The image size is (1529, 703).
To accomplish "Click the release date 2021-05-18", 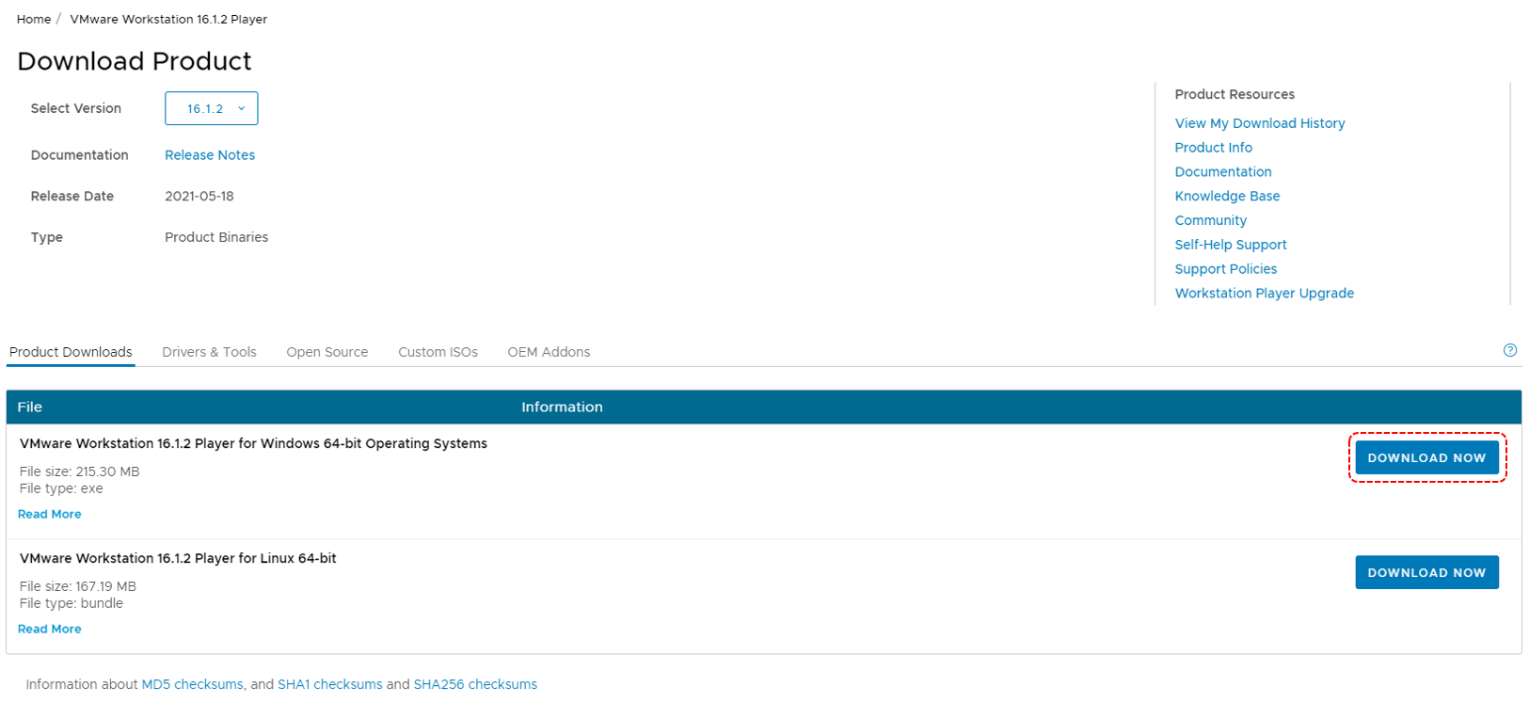I will tap(199, 197).
